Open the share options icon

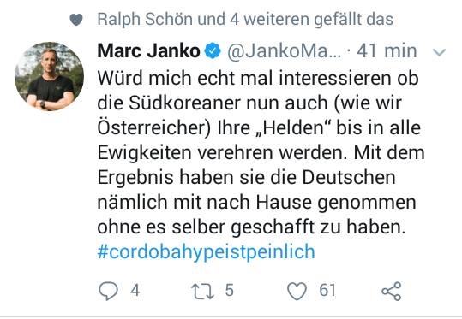[x=391, y=291]
